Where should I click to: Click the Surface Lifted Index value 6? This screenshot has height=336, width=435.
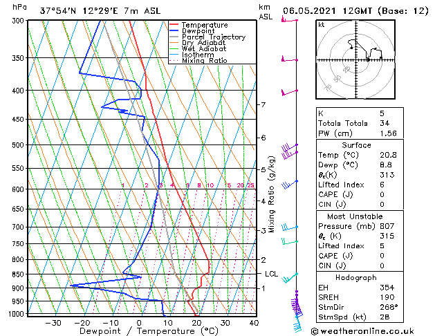(x=382, y=185)
